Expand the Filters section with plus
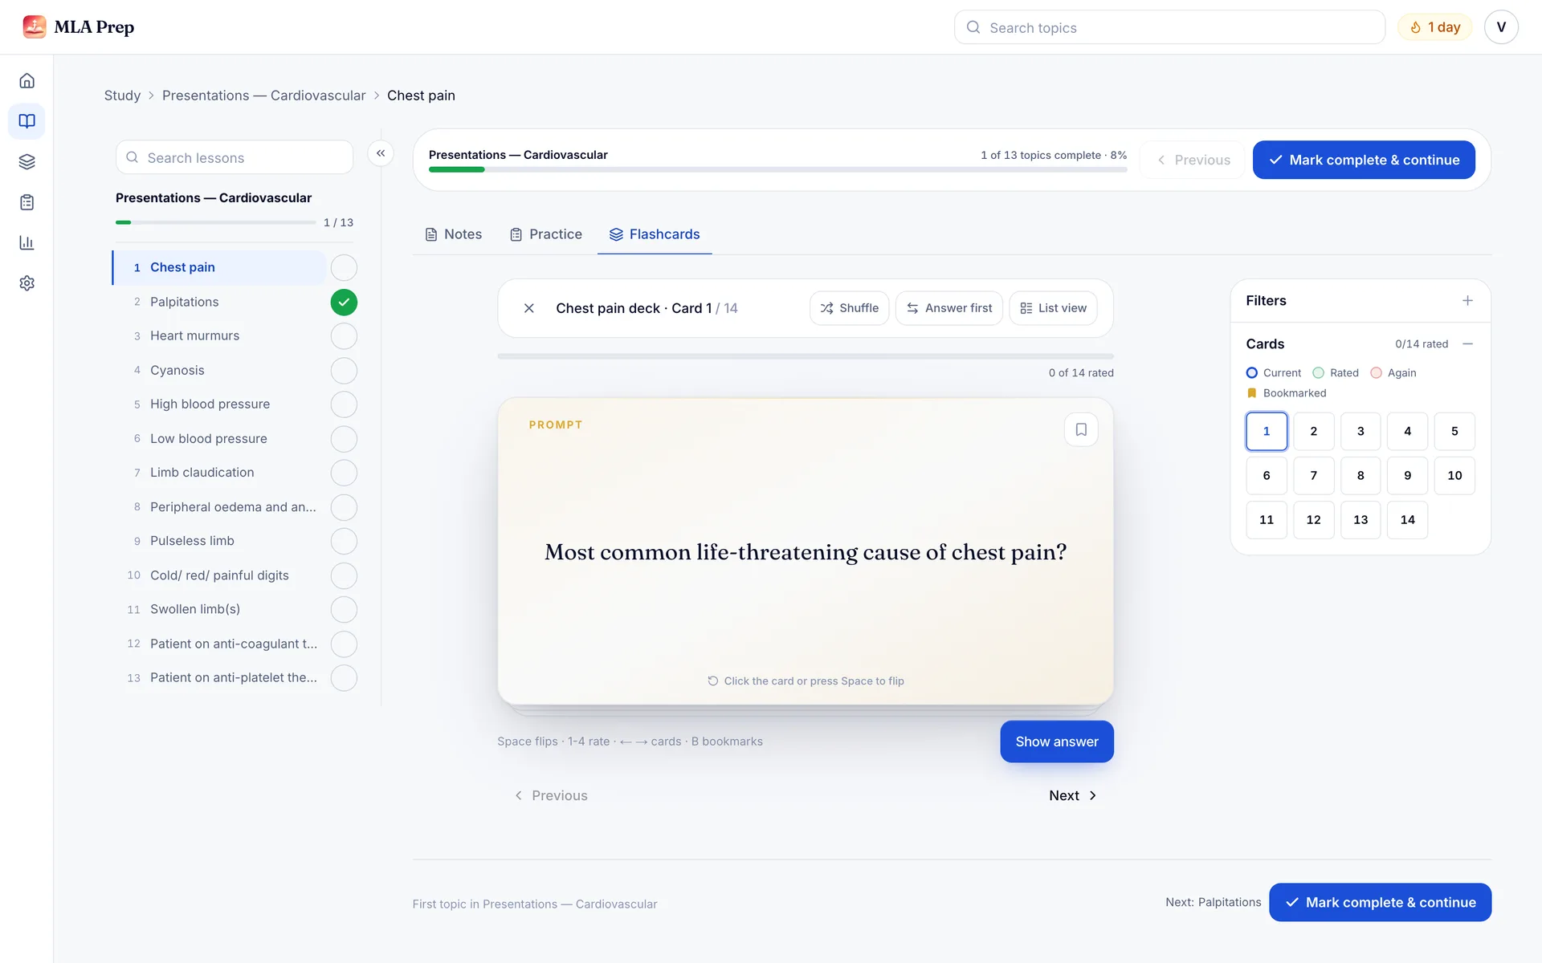Screen dimensions: 1542x963 [x=1467, y=301]
